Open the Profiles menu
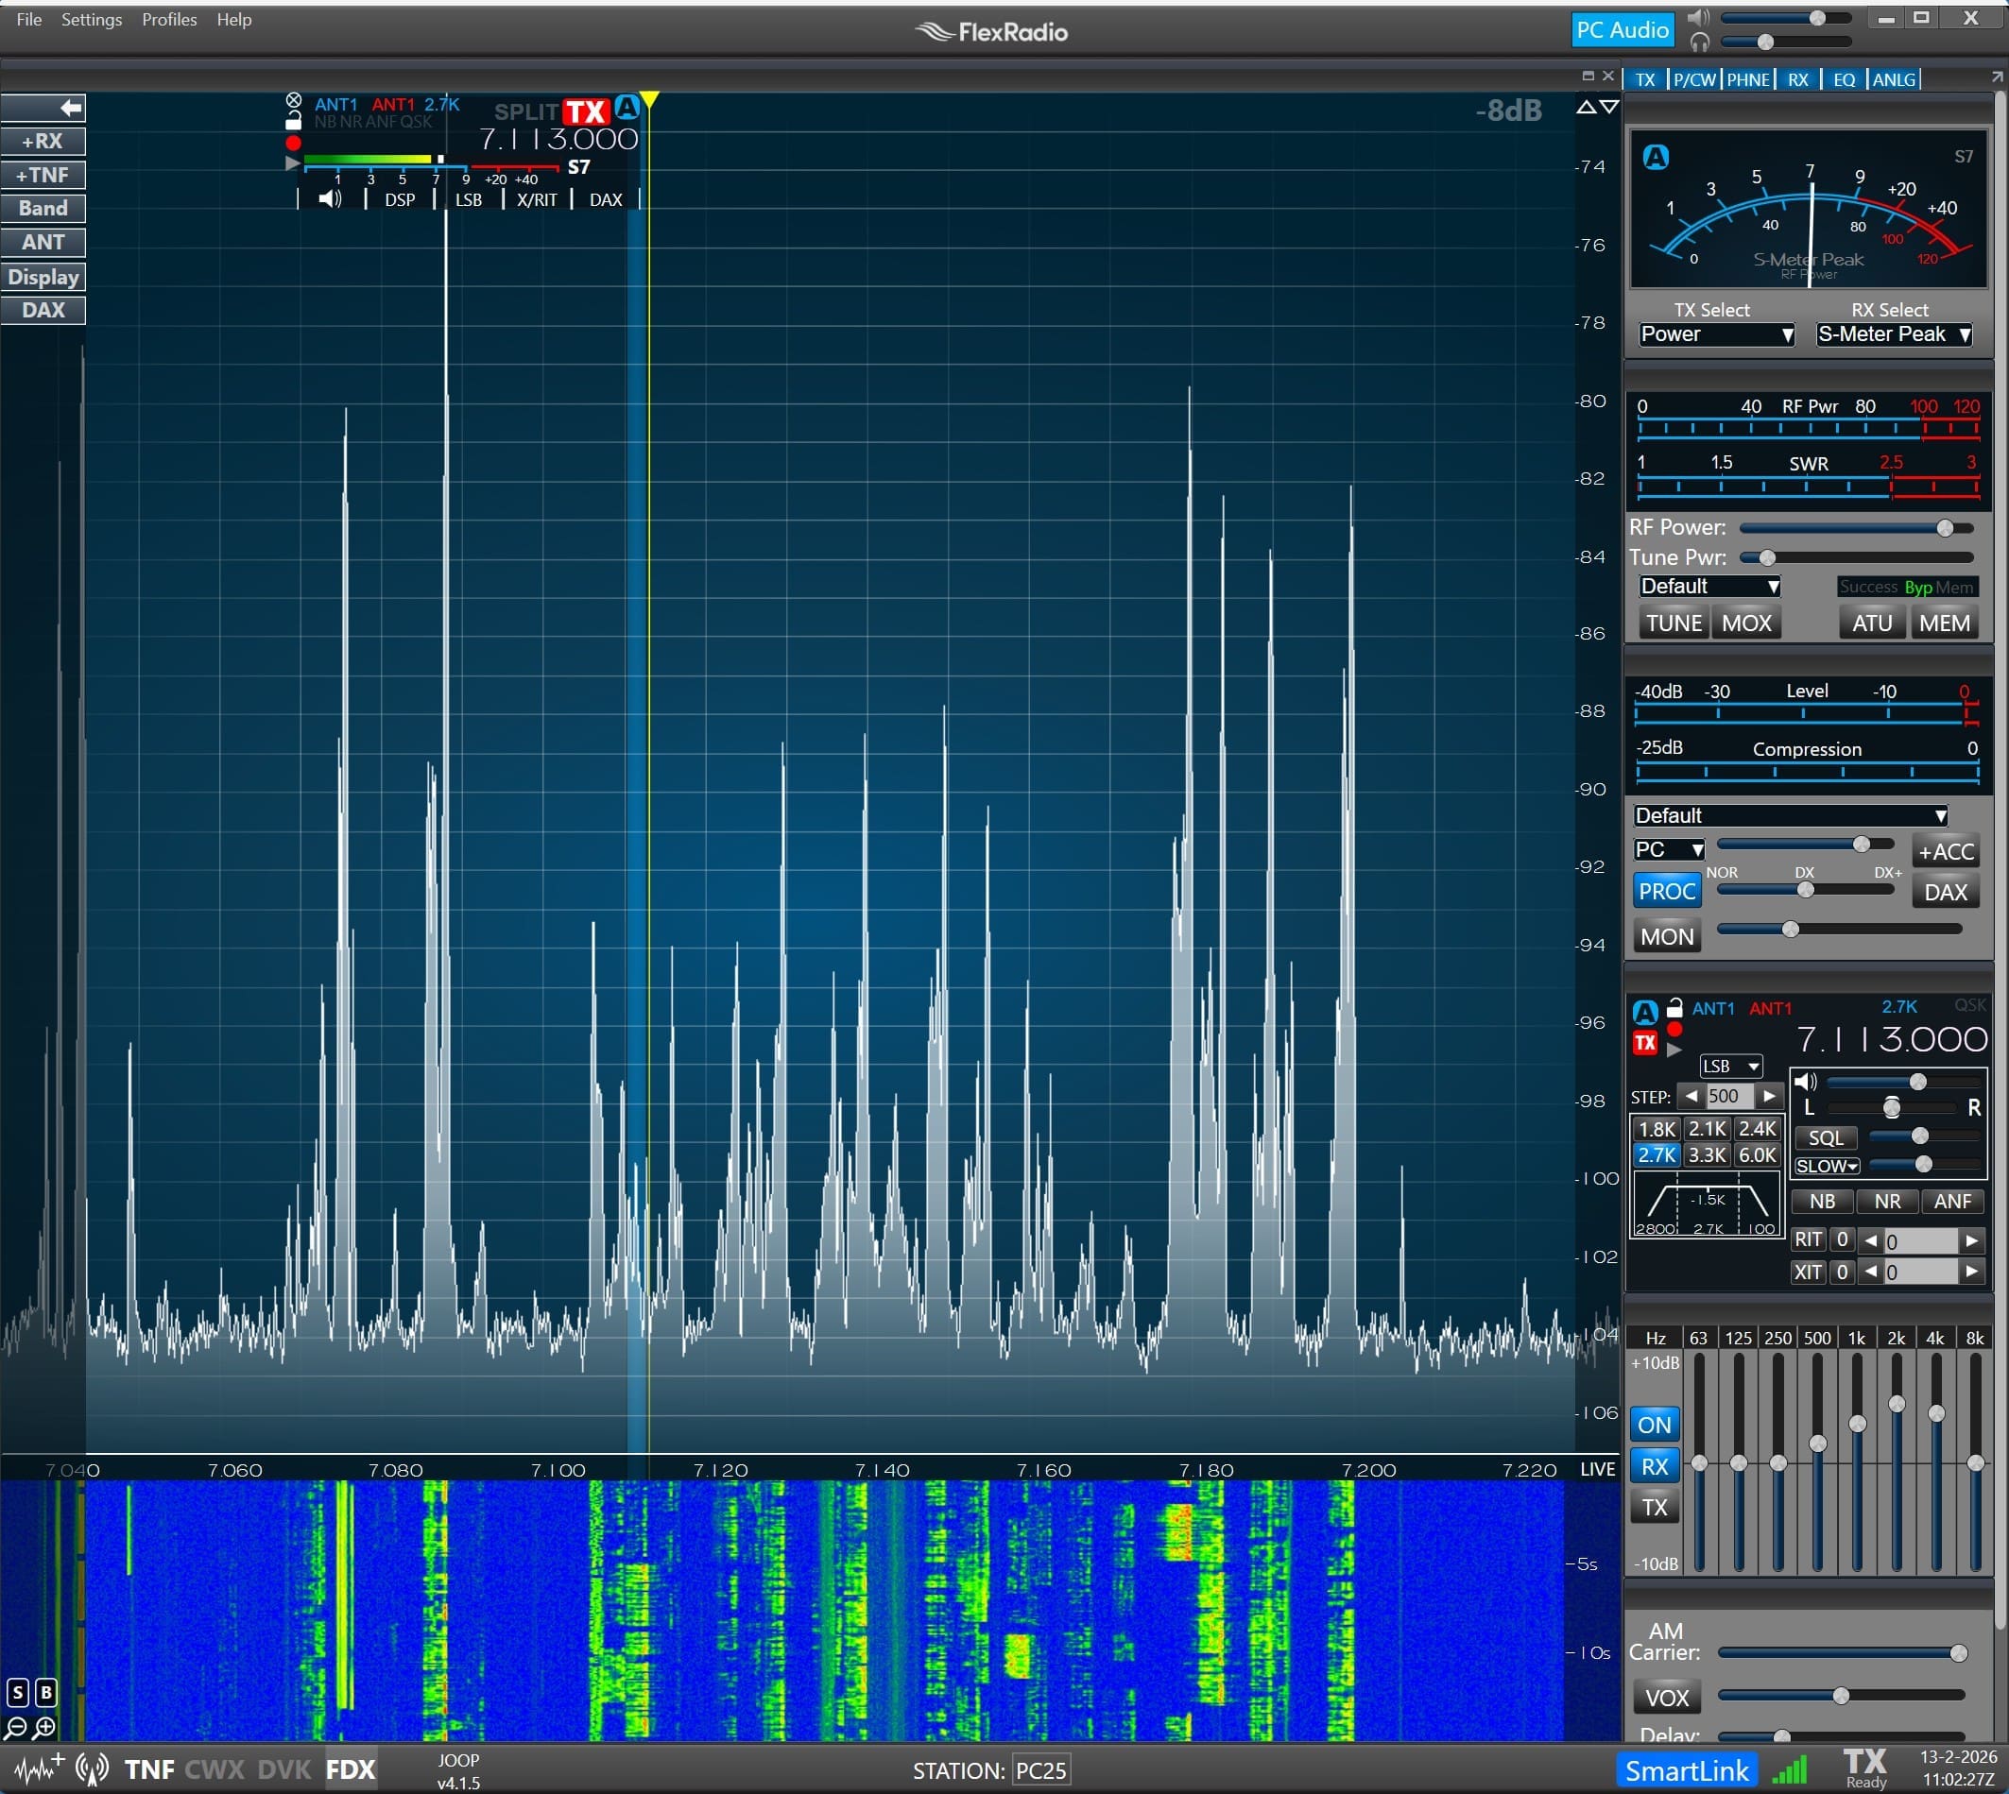Screen dimensions: 2009x1794 (167, 19)
